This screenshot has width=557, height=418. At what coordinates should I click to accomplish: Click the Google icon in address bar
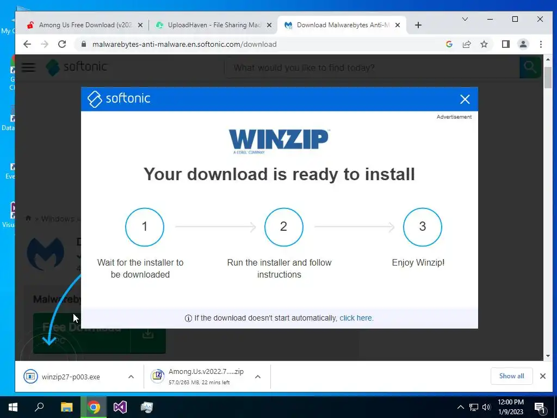(x=449, y=44)
